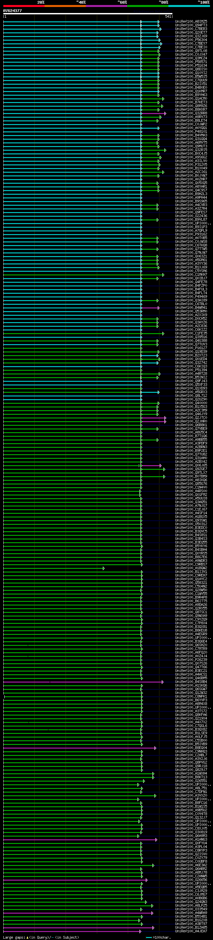Open hit UniRef100_Q85G76
Viewport: 213px width, 940px height.
tap(191, 484)
